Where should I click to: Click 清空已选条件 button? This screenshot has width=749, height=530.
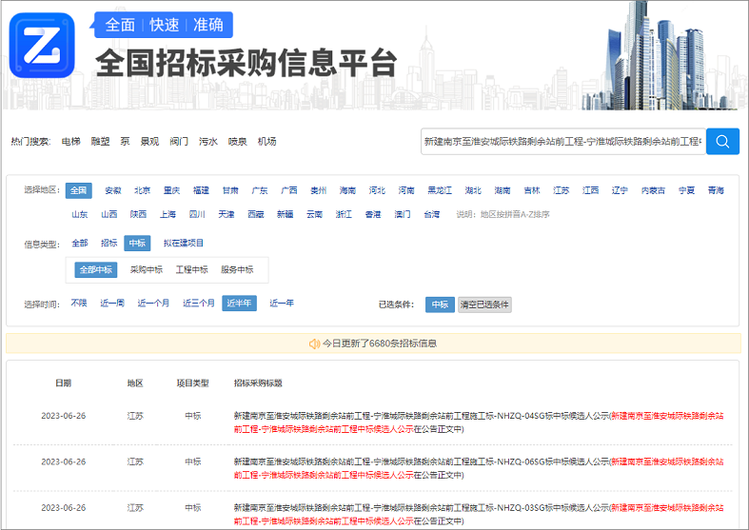[484, 304]
